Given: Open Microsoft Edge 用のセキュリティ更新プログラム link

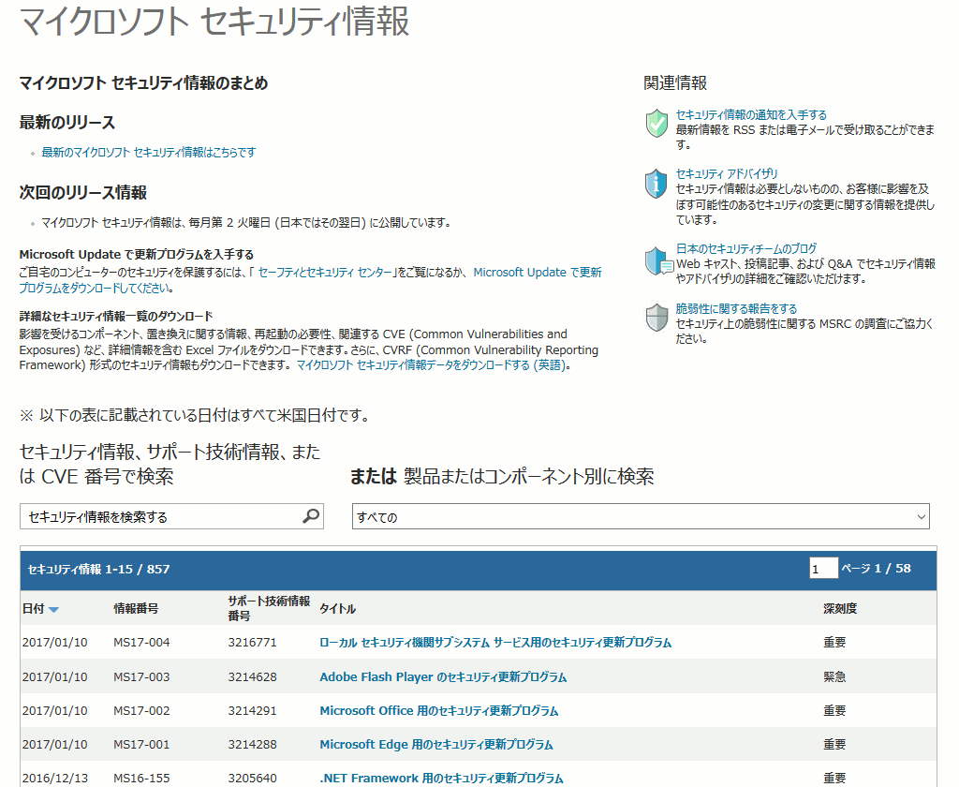Looking at the screenshot, I should coord(436,745).
